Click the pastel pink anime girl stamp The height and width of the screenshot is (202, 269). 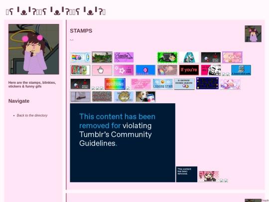230,84
